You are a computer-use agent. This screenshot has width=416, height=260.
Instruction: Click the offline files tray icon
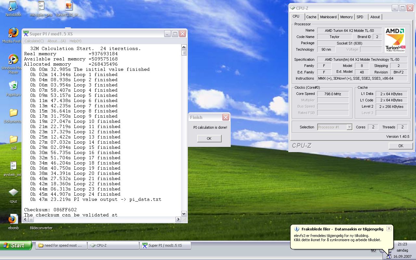click(389, 256)
